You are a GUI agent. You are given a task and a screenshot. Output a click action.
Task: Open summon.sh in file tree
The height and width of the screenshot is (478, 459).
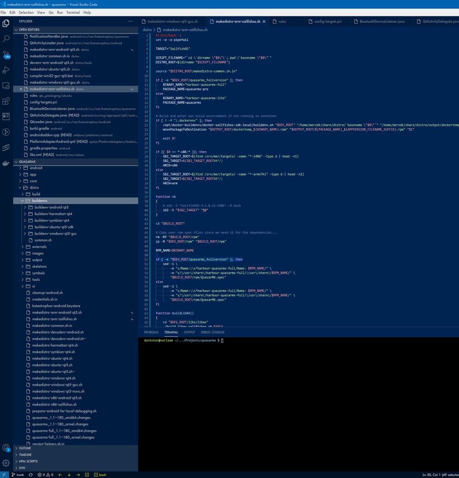pos(76,240)
